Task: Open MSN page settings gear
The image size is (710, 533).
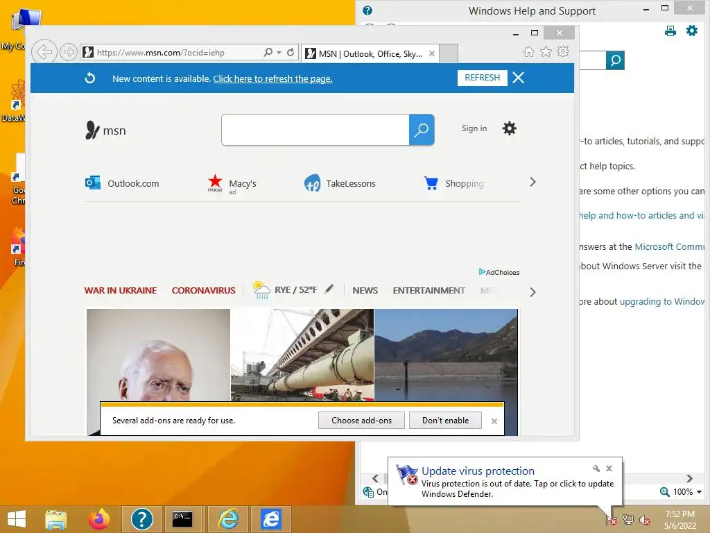Action: click(x=510, y=128)
